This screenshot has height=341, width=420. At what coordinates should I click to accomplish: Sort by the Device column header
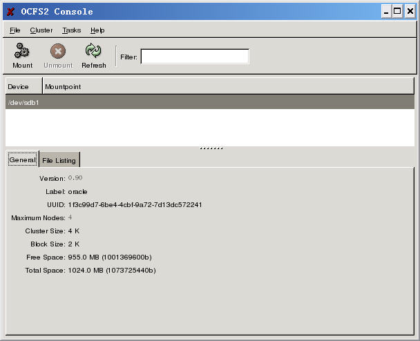pyautogui.click(x=24, y=86)
